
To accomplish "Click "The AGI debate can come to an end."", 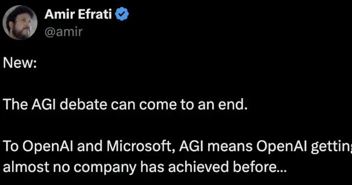I will point(125,104).
